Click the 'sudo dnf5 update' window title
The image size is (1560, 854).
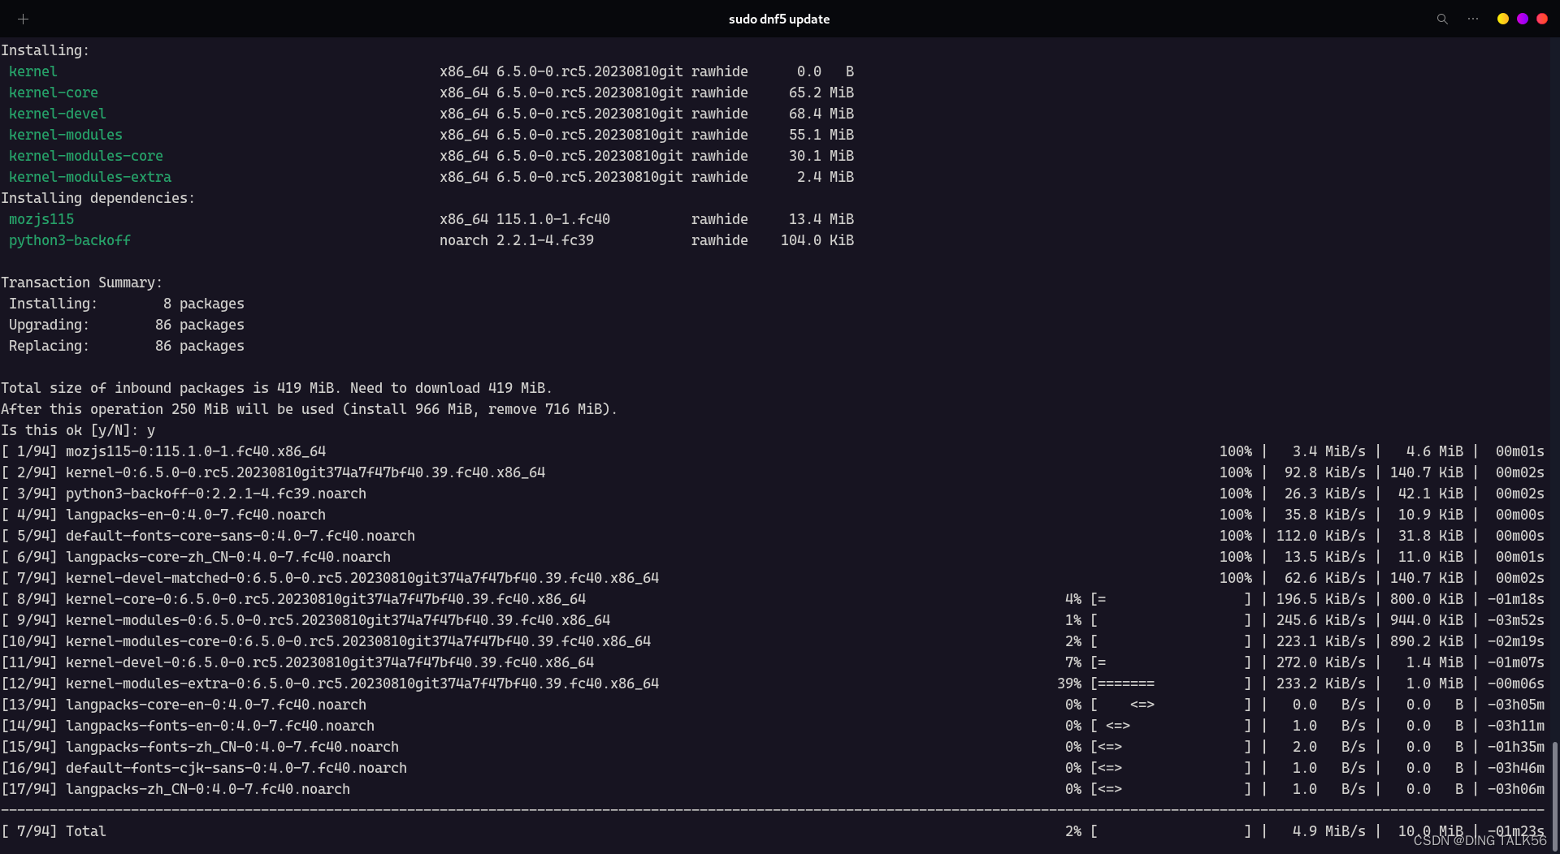tap(779, 19)
